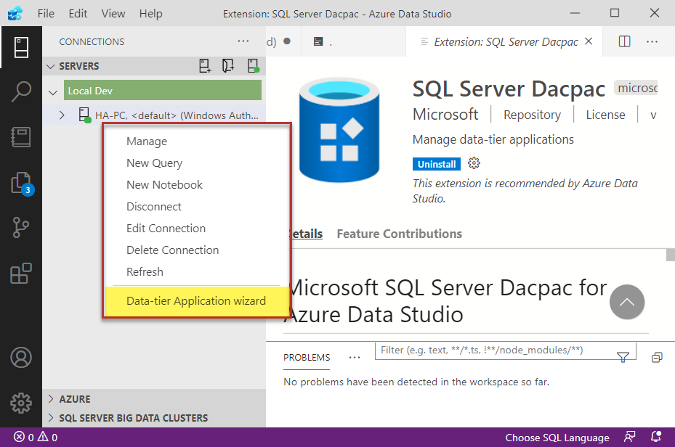Viewport: 675px width, 447px height.
Task: Click the problems filter text field
Action: (494, 350)
